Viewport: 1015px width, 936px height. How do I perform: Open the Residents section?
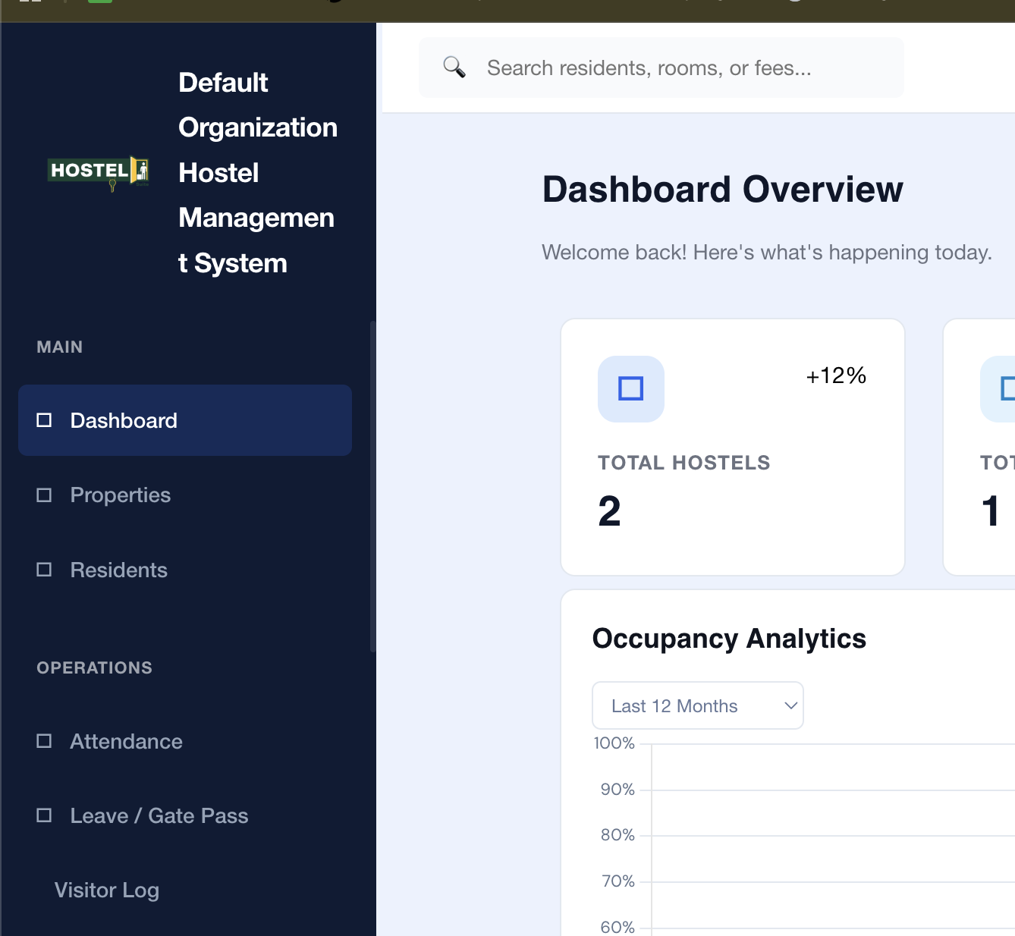tap(185, 570)
